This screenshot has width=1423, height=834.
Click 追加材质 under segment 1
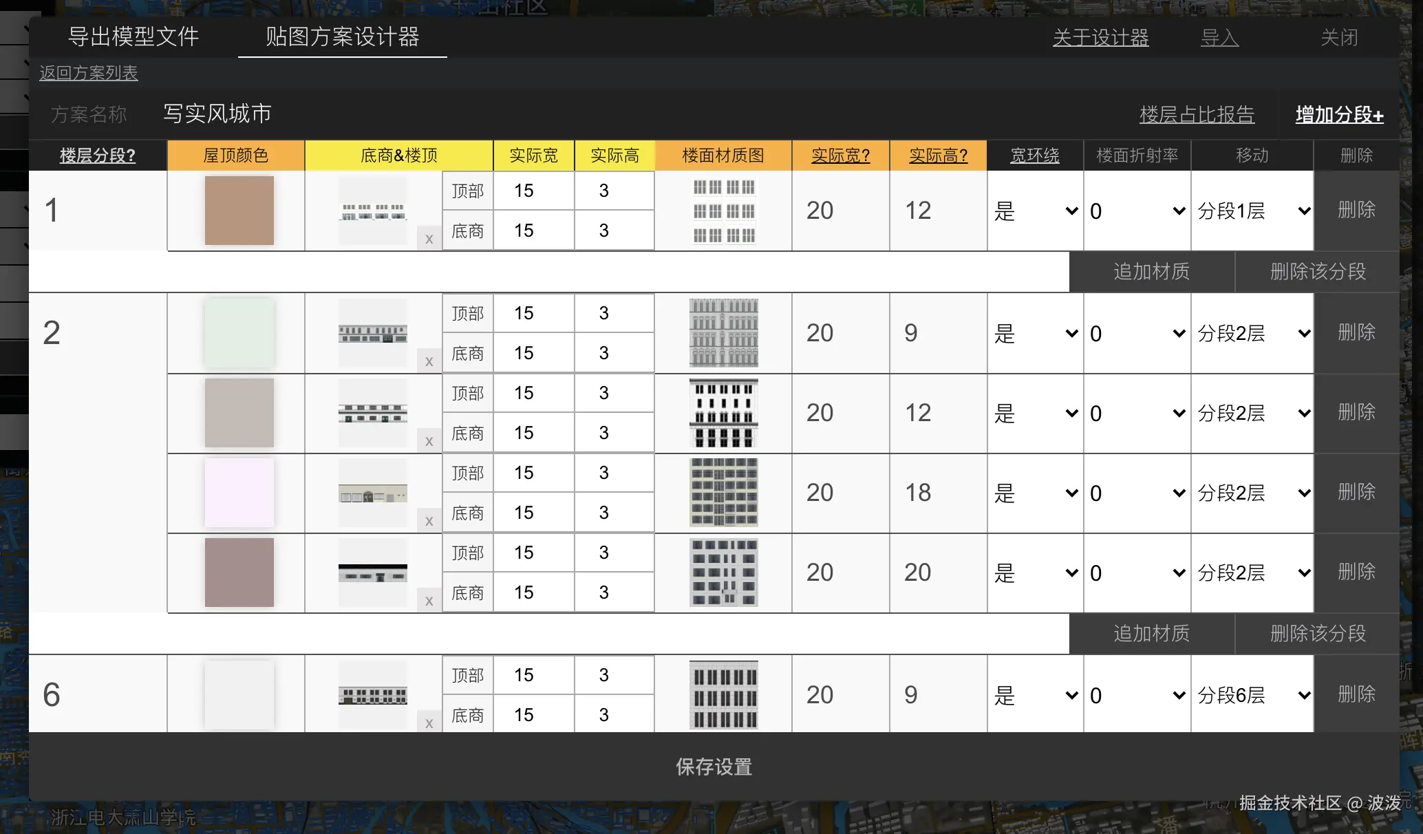pos(1151,271)
